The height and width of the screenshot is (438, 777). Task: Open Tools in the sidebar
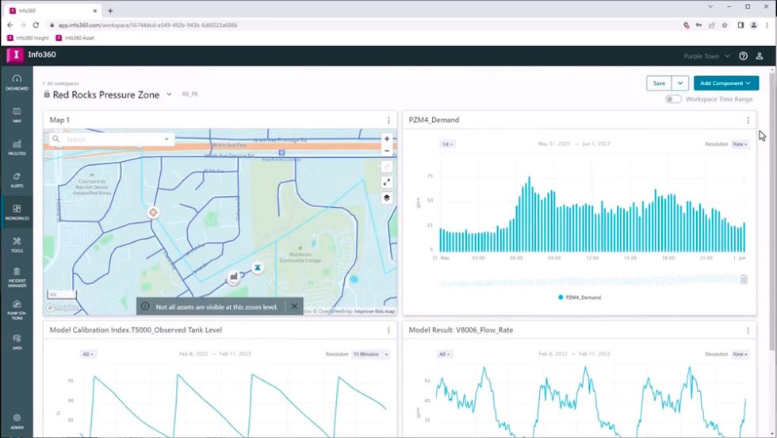(17, 245)
